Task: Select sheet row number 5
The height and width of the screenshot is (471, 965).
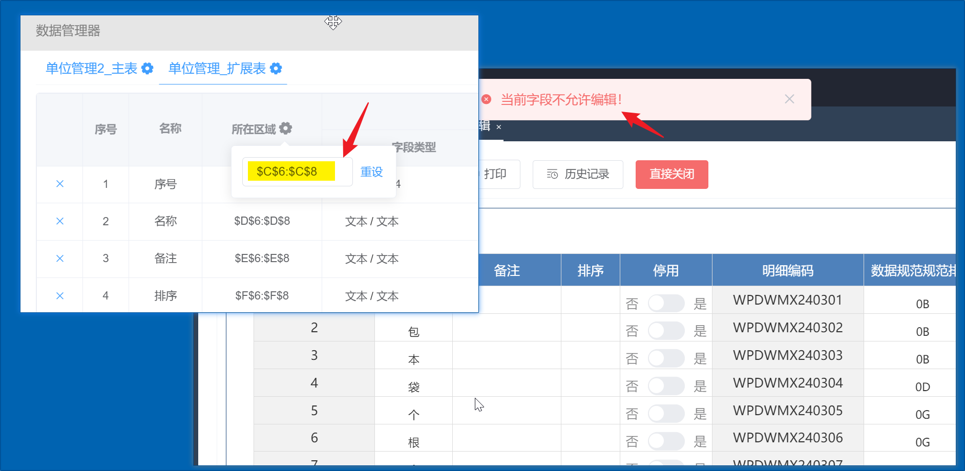Action: tap(314, 411)
